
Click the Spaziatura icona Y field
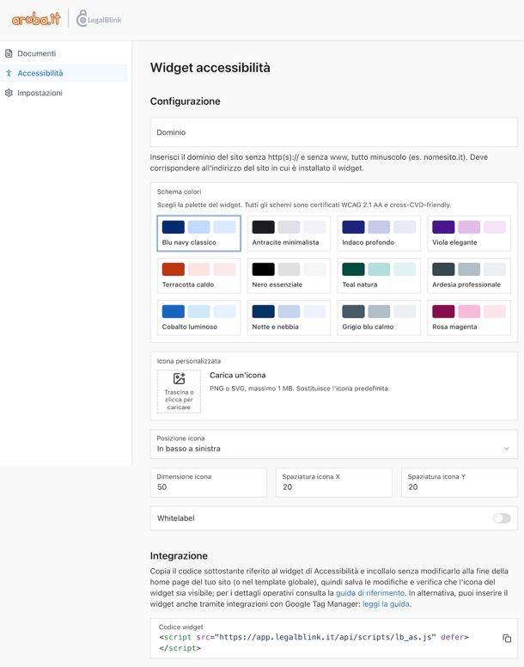tap(460, 482)
